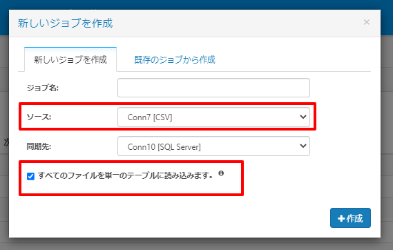
Task: Click the ジョブ名: label text
Action: point(43,88)
